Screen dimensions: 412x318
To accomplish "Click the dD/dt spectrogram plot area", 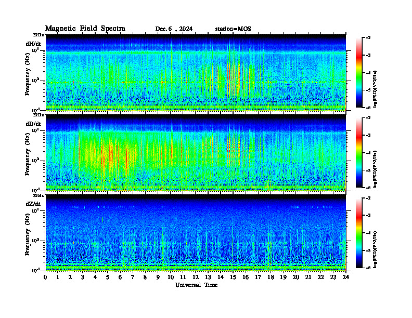I will [x=196, y=153].
